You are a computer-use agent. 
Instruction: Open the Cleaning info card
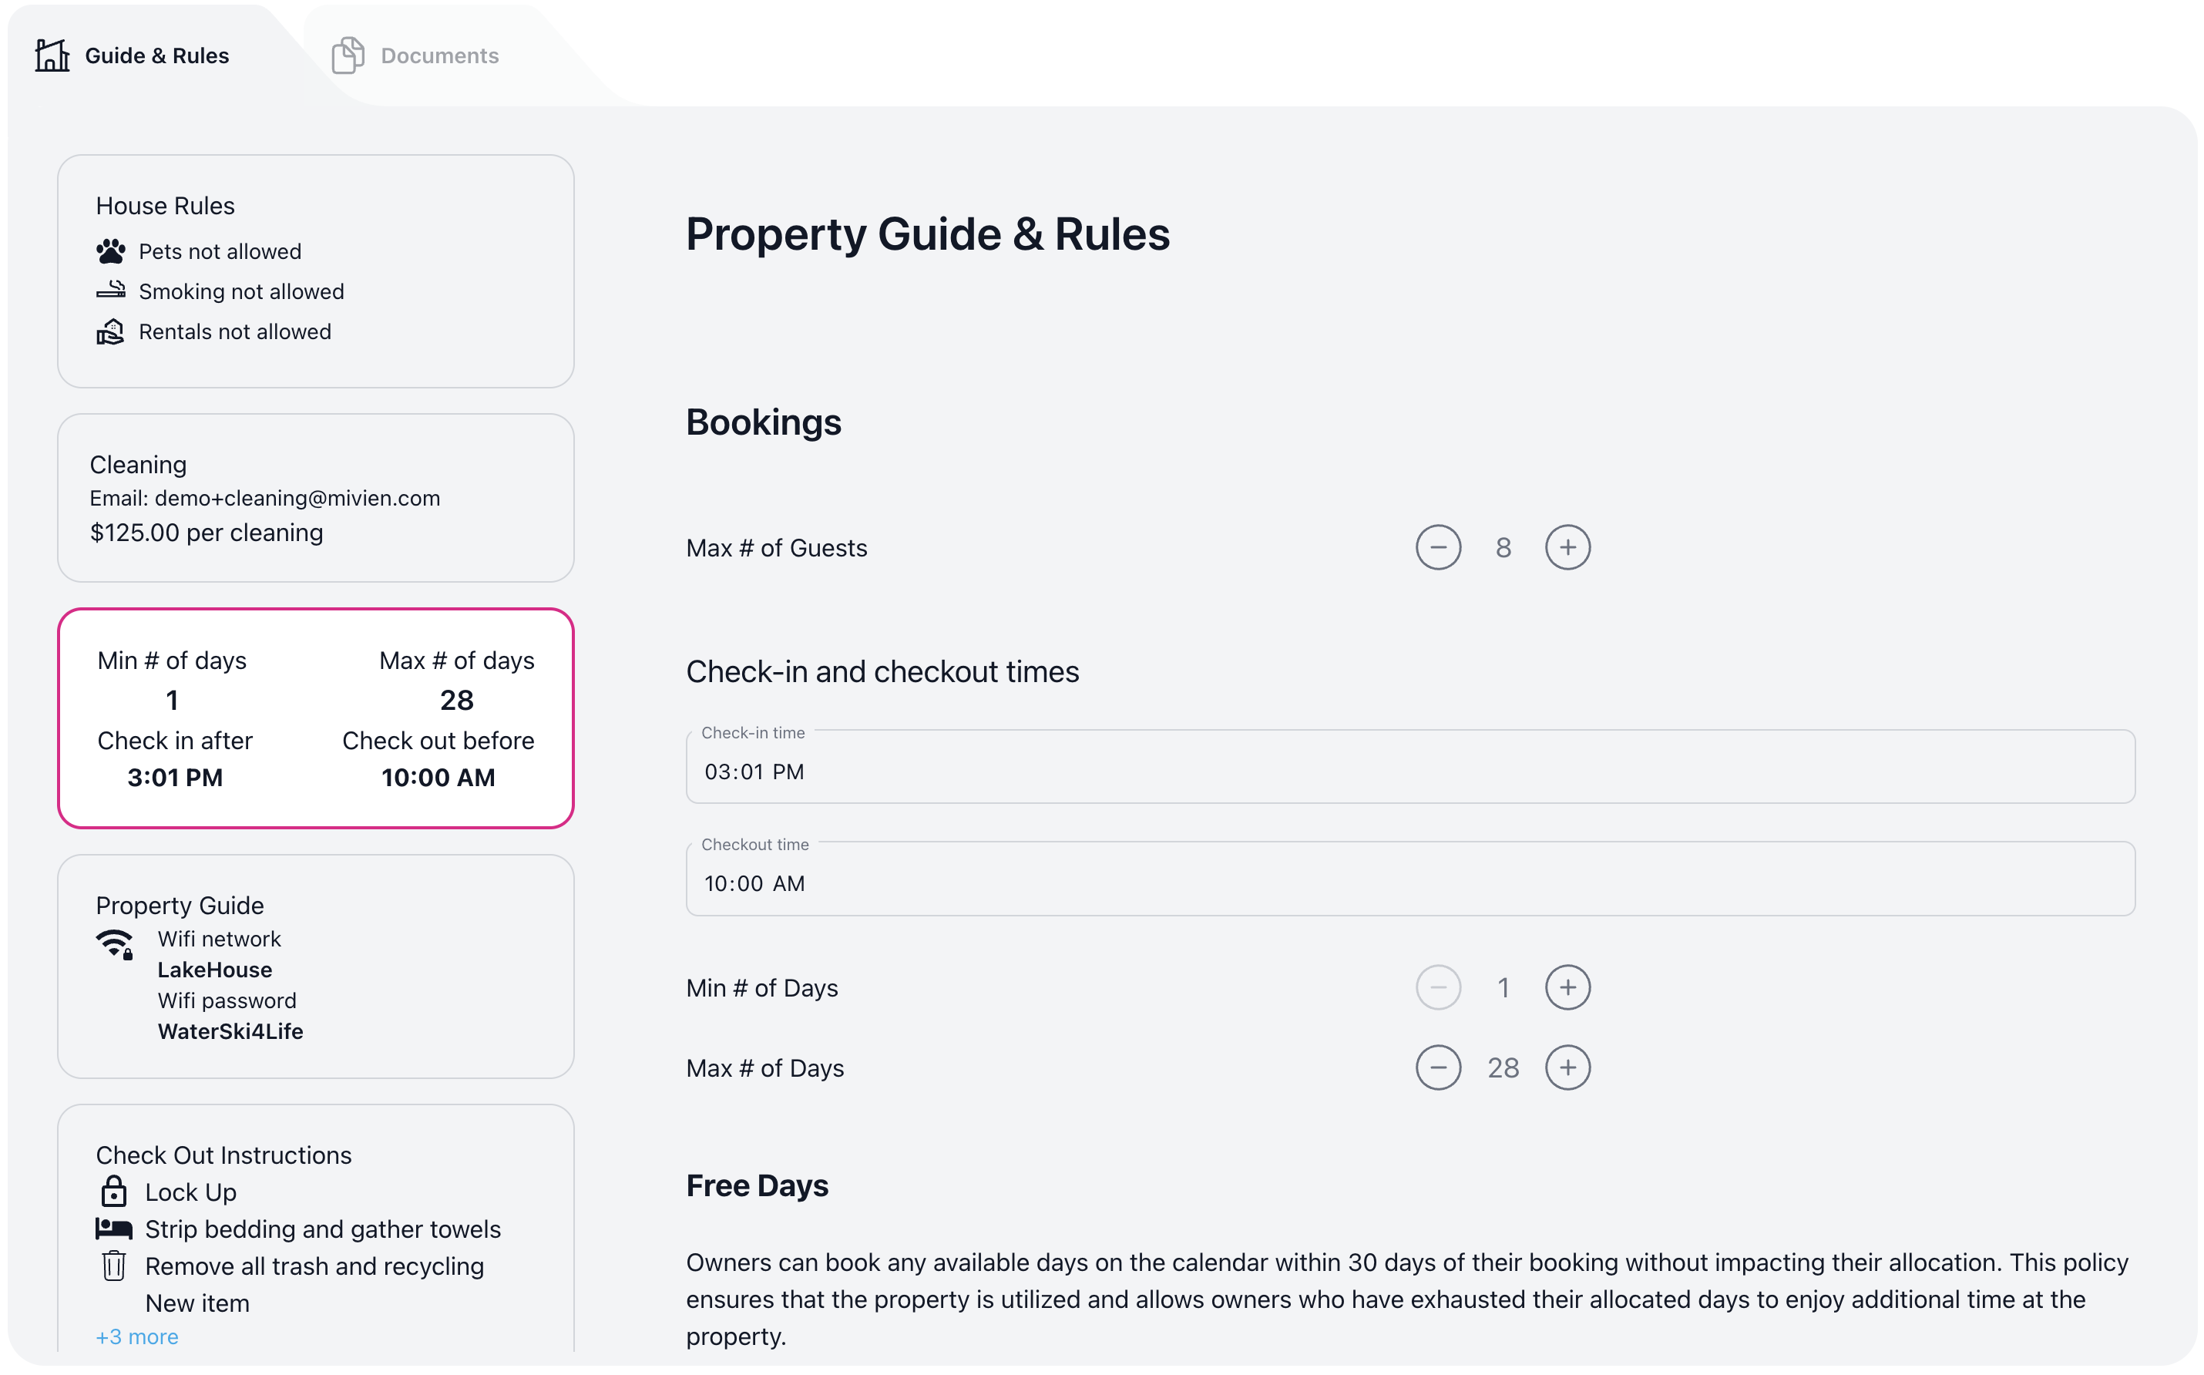[315, 499]
